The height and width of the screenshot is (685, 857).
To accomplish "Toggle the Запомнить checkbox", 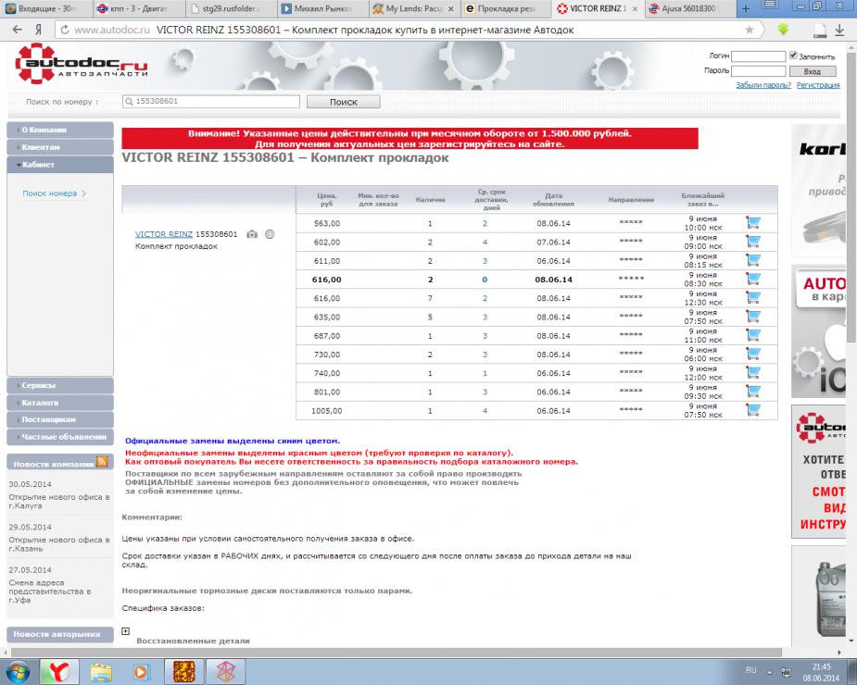I will click(793, 56).
